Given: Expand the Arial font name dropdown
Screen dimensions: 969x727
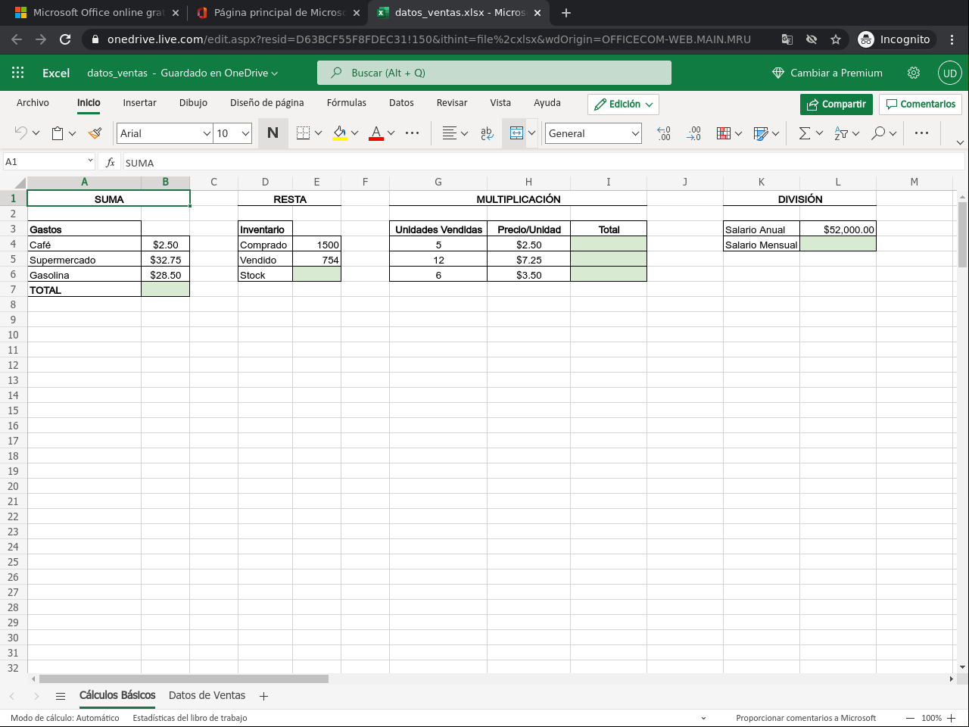Looking at the screenshot, I should (x=207, y=133).
